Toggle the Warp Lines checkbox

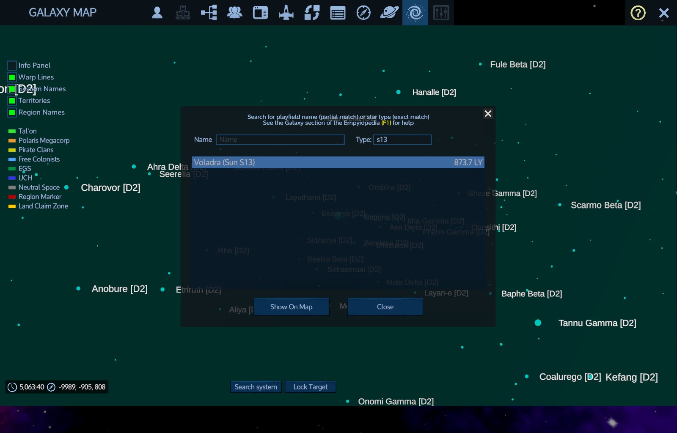point(12,77)
